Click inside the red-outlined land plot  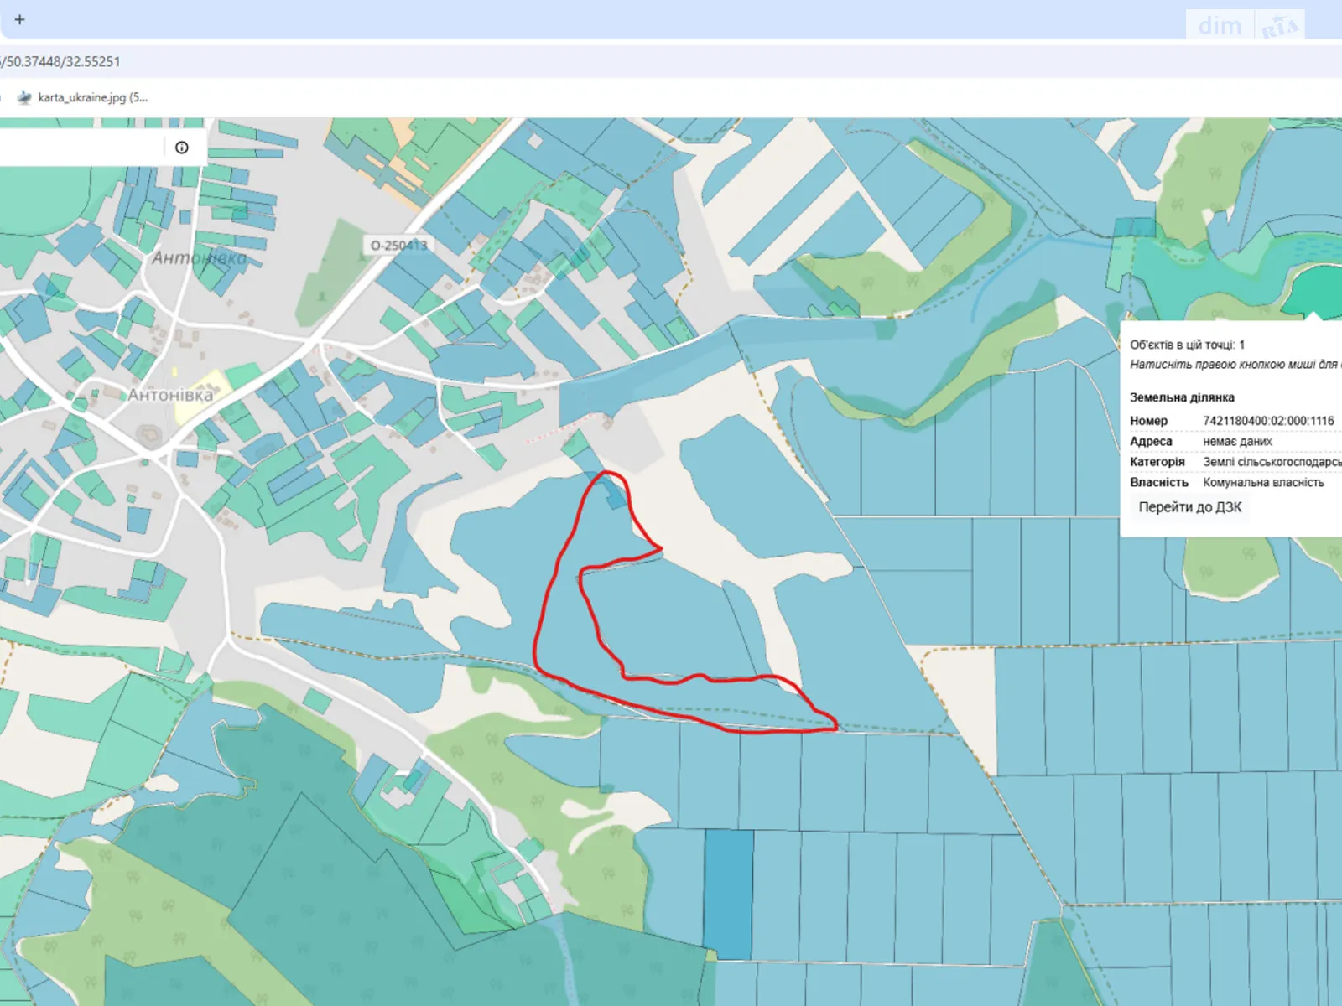tap(570, 637)
